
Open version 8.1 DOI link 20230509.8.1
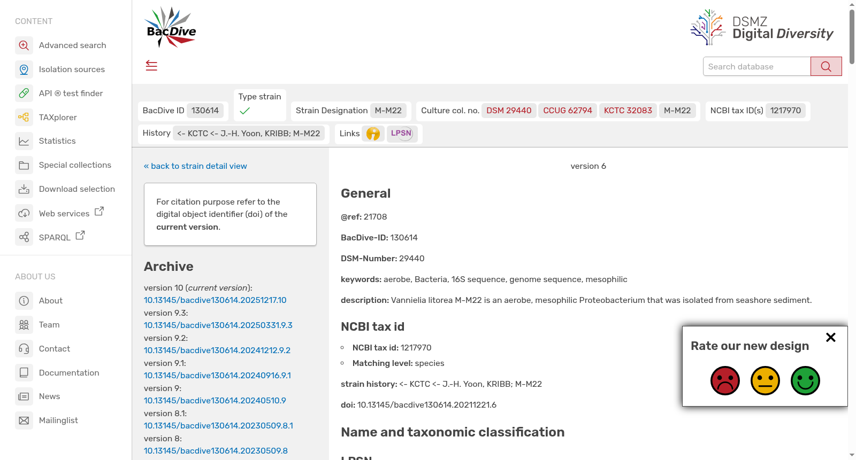point(218,426)
